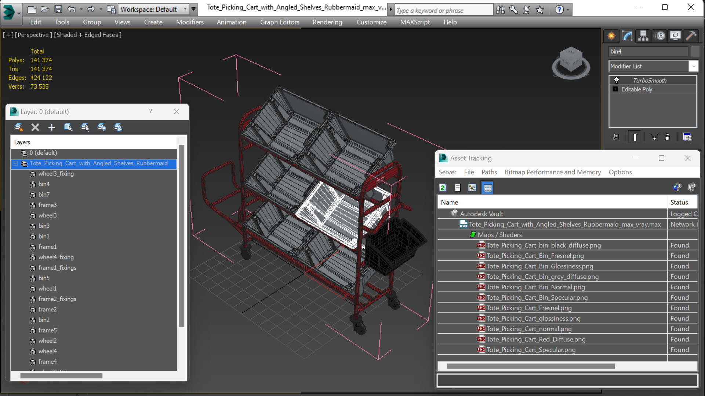Image resolution: width=705 pixels, height=396 pixels.
Task: Delete layer with the X icon
Action: [x=35, y=127]
